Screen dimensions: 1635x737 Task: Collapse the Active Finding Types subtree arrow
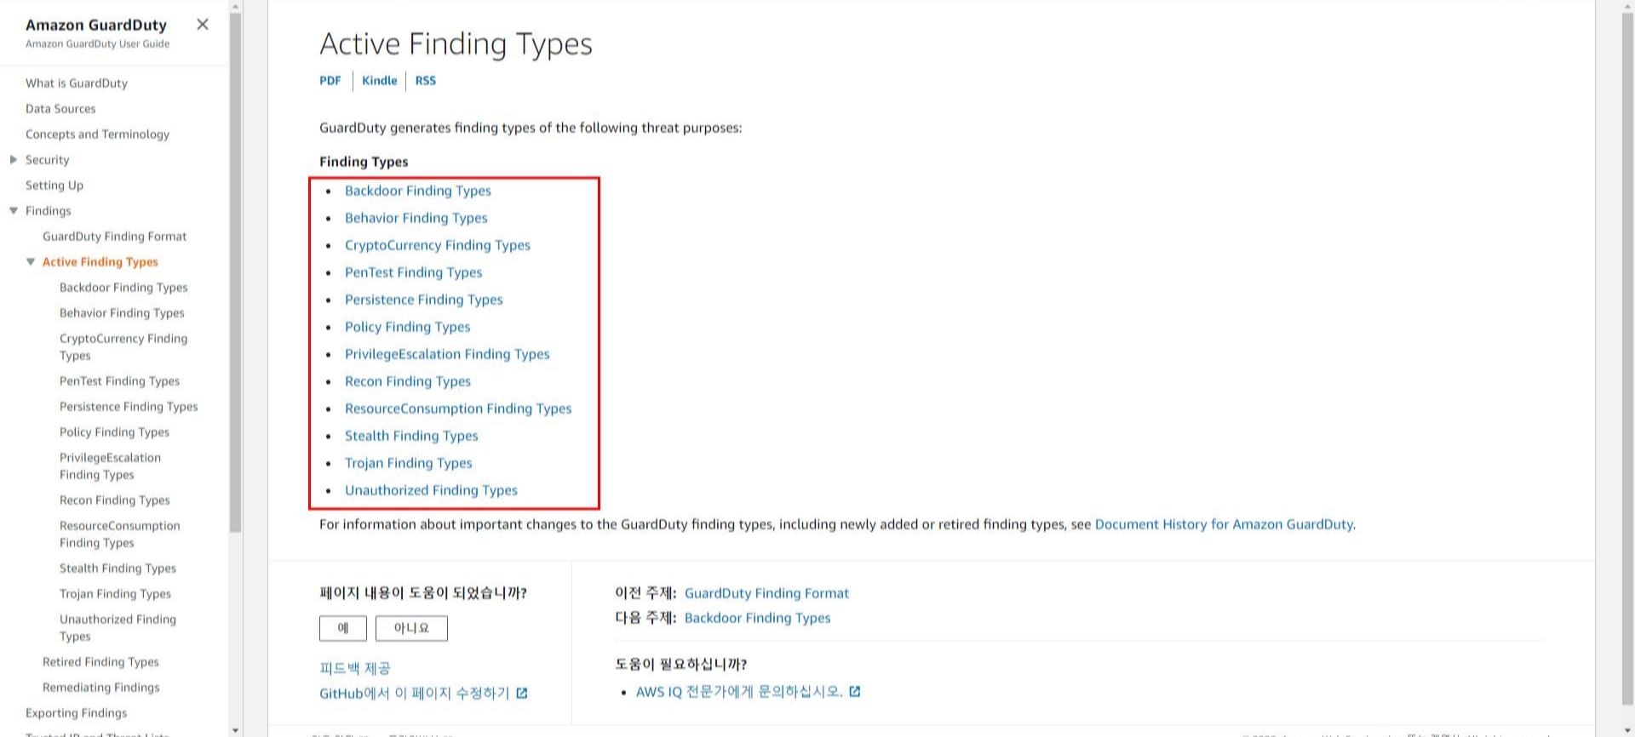click(x=31, y=261)
